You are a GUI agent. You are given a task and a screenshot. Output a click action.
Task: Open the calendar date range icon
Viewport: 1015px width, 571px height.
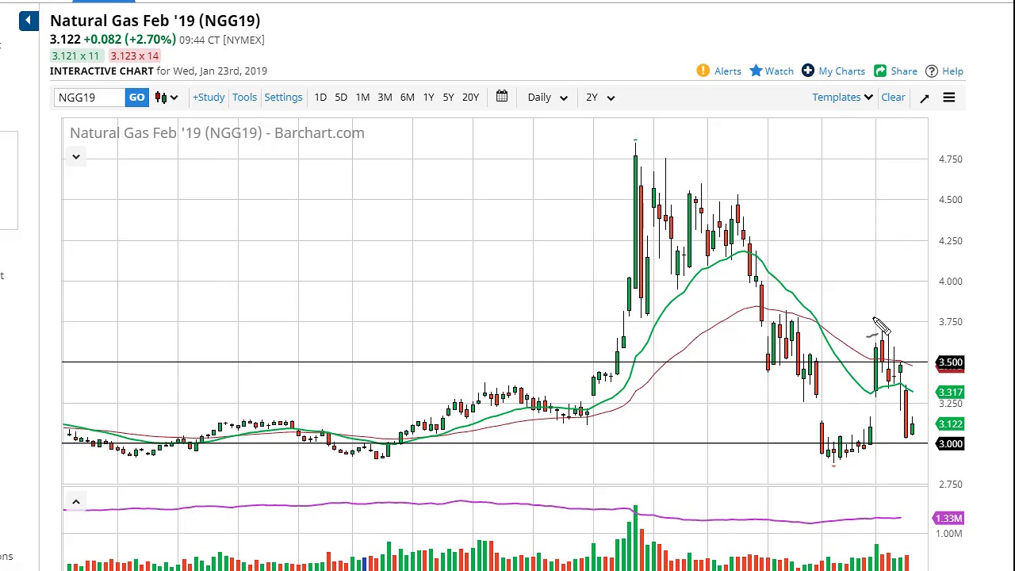[502, 97]
